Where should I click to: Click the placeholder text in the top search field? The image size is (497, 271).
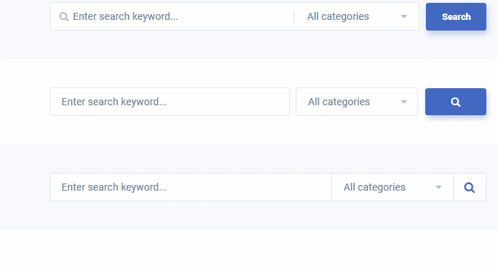(126, 16)
